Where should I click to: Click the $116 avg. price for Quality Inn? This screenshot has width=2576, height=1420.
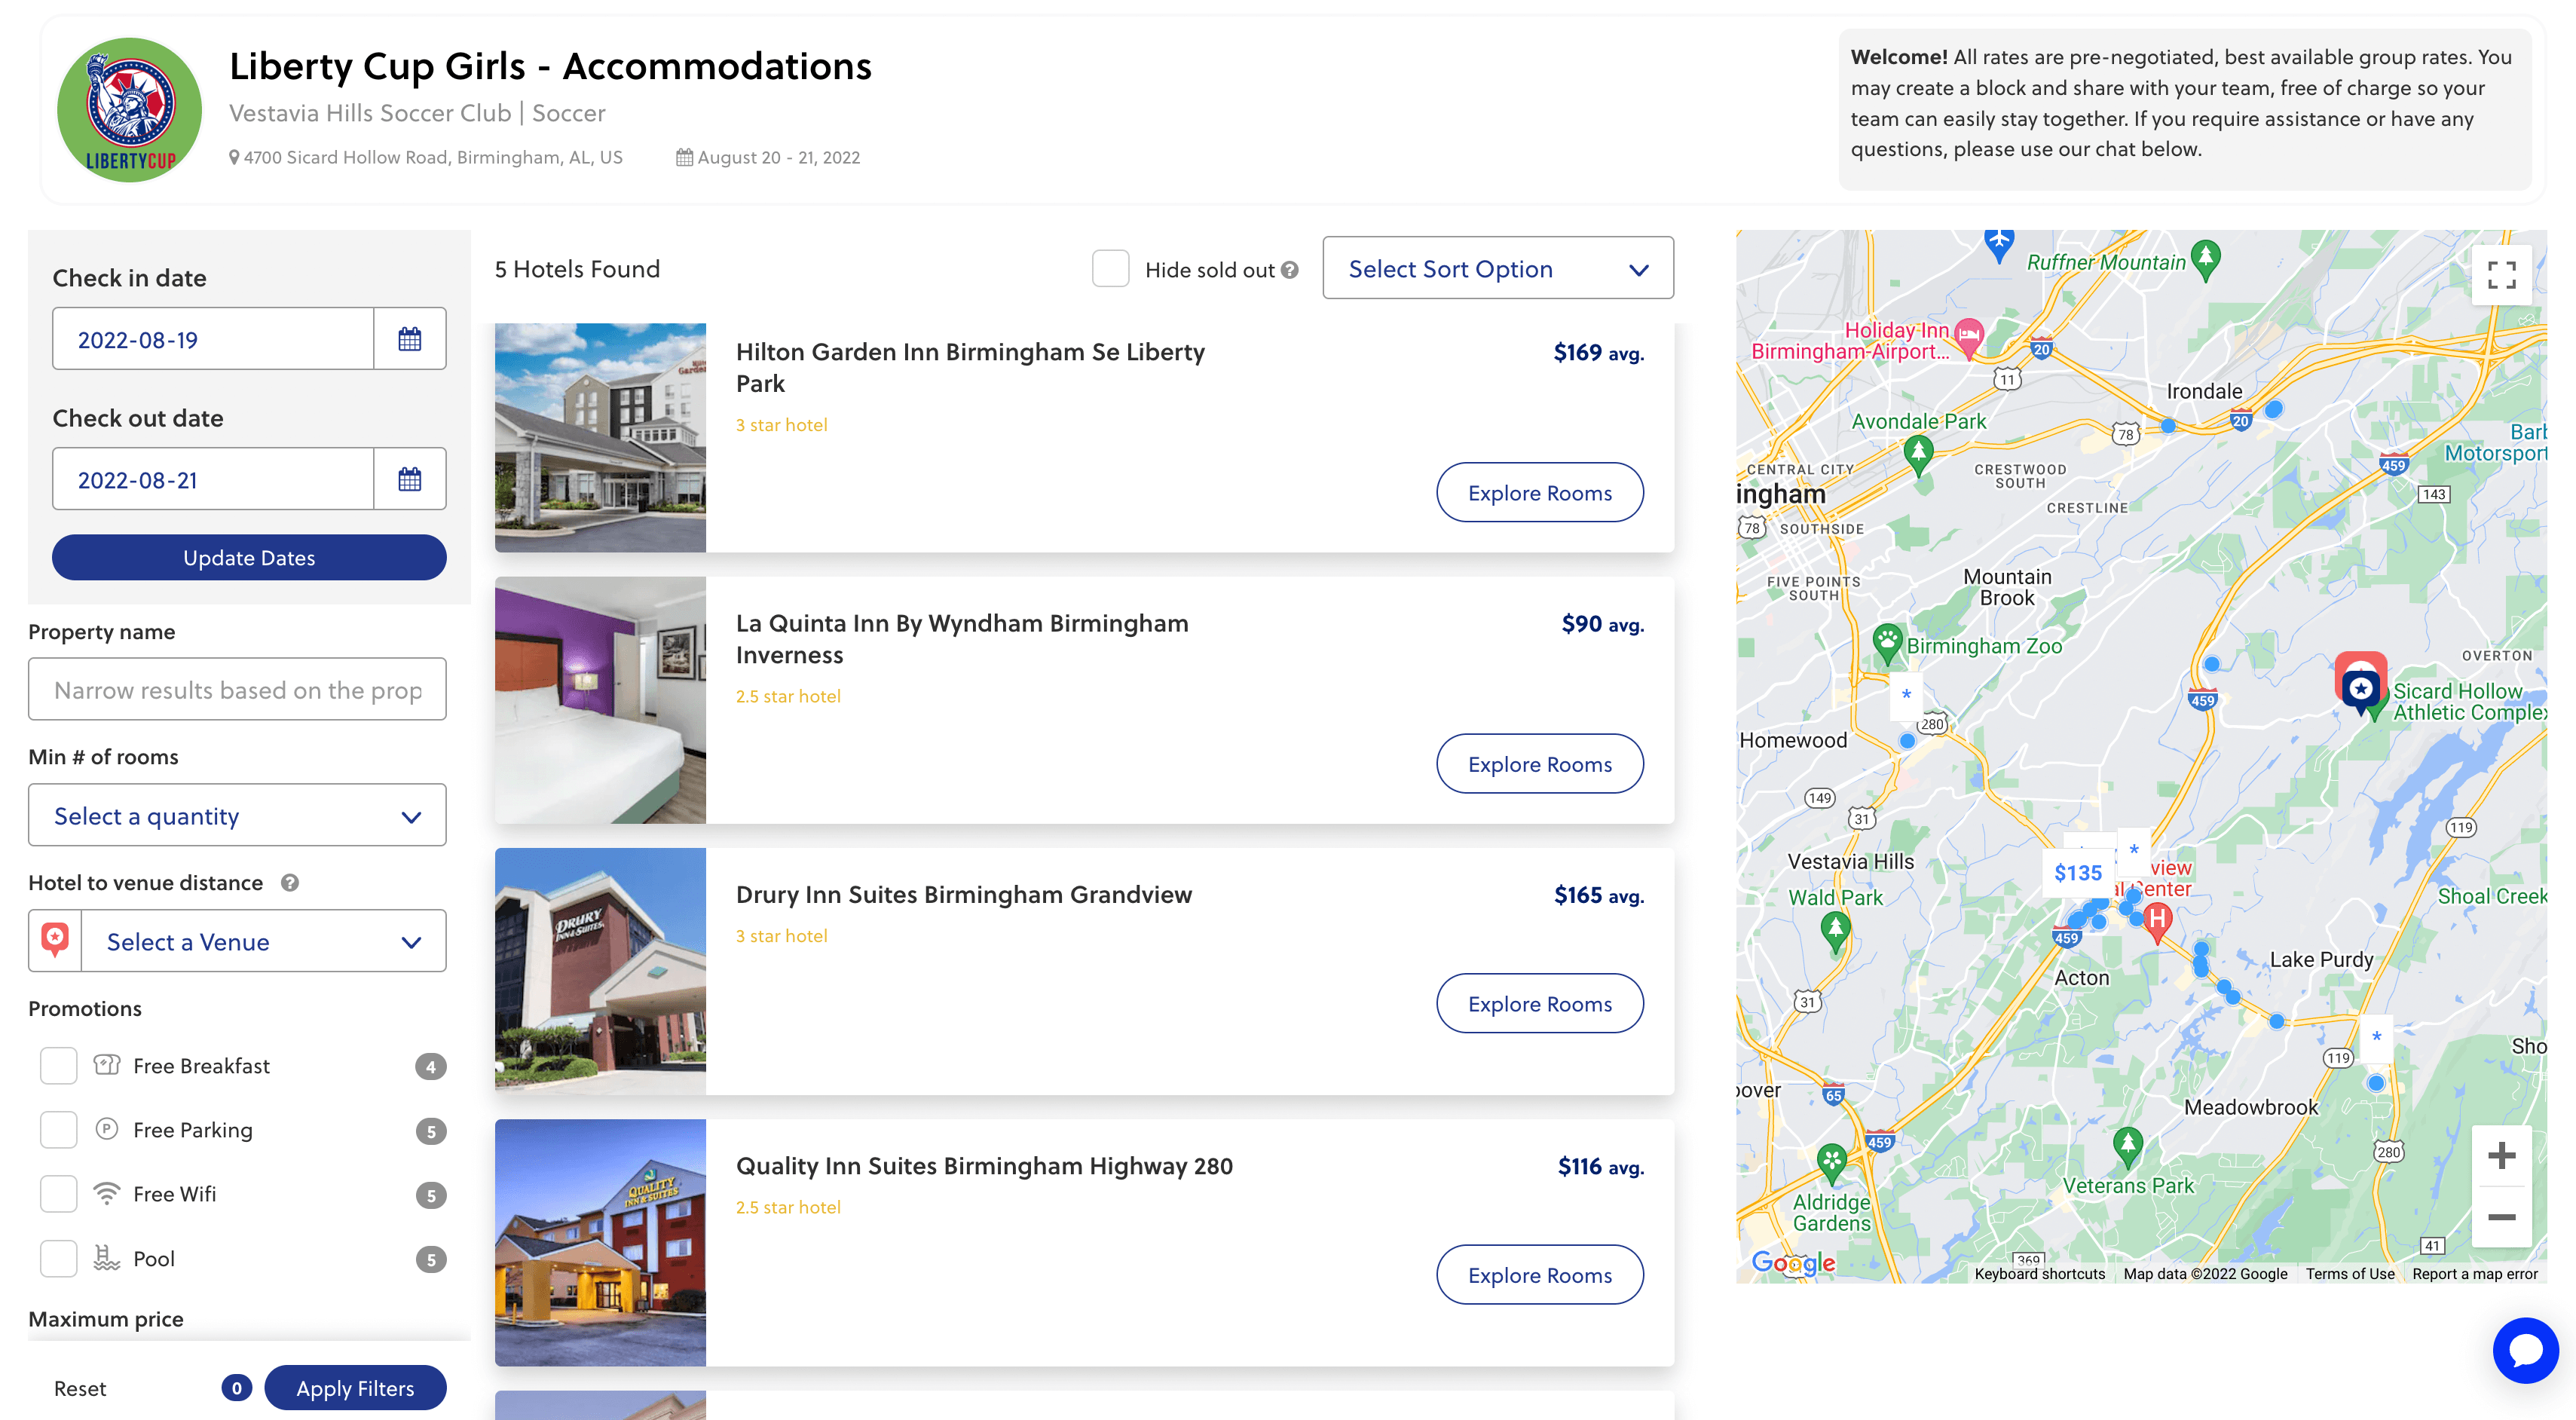[x=1600, y=1166]
